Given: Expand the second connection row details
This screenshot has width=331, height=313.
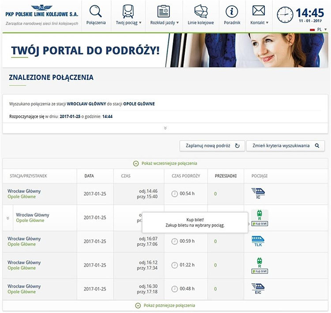Looking at the screenshot, I should tap(8, 218).
